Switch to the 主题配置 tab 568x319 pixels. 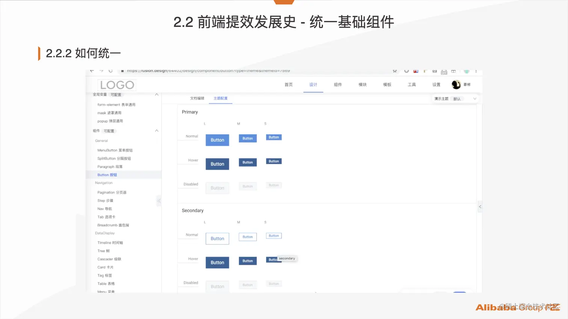pos(221,98)
